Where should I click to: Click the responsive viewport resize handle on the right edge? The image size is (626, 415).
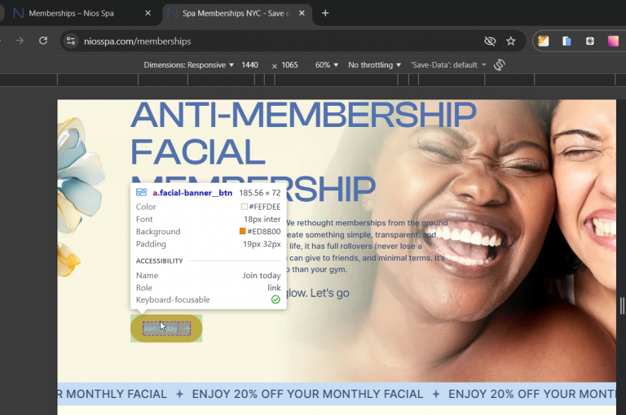pyautogui.click(x=622, y=305)
